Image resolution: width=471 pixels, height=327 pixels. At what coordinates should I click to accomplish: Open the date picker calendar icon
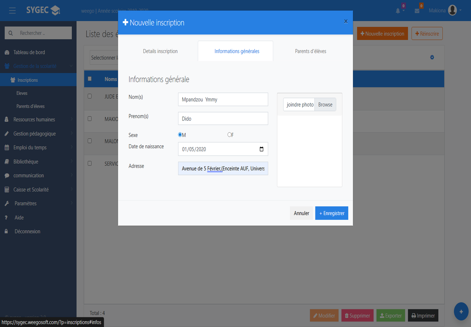(262, 149)
